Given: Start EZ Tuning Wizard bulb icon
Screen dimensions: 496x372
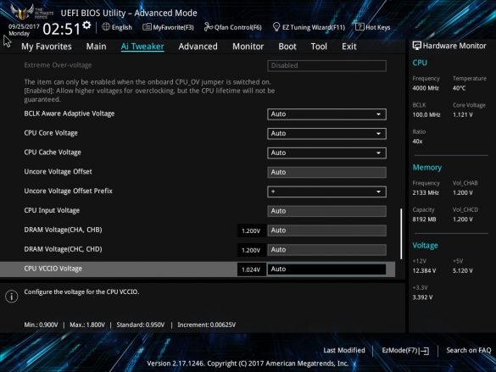Looking at the screenshot, I should click(x=276, y=27).
